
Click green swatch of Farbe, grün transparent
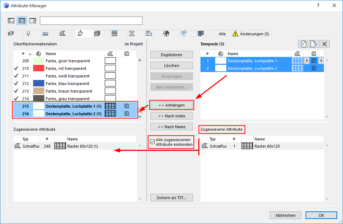pos(39,61)
